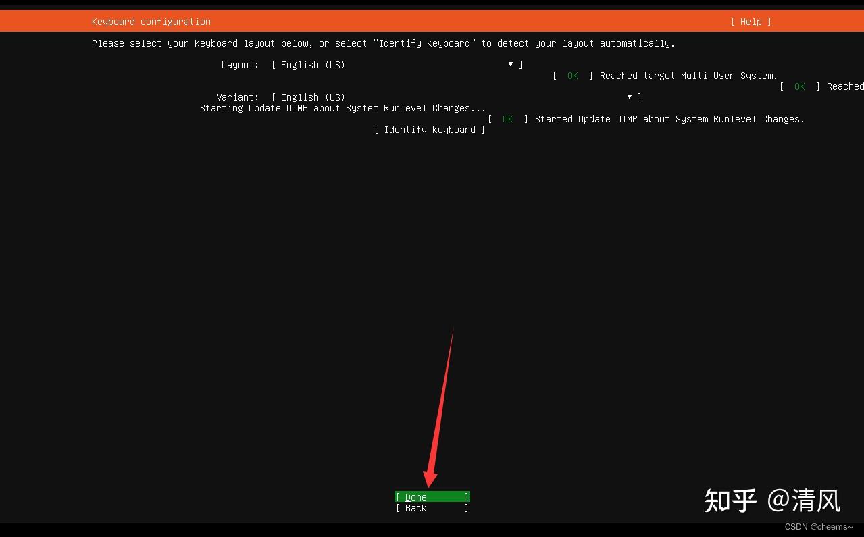Click 'Reached target Multi-User System.' text
The image size is (864, 537).
688,76
